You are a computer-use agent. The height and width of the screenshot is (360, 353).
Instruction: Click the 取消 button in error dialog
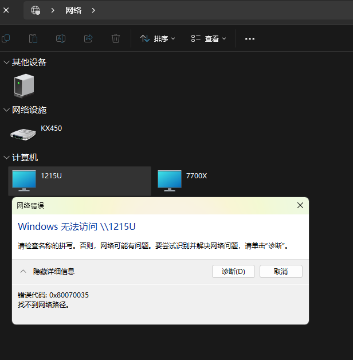coord(281,272)
